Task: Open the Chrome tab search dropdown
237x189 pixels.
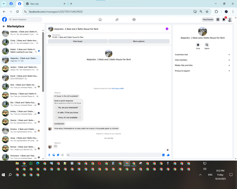Action: (4, 4)
